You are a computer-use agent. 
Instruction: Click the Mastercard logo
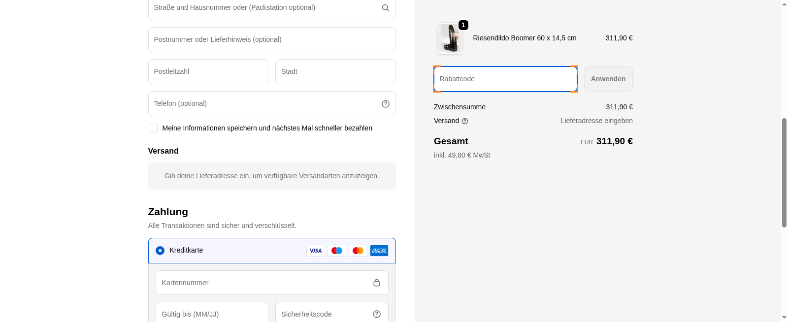358,251
